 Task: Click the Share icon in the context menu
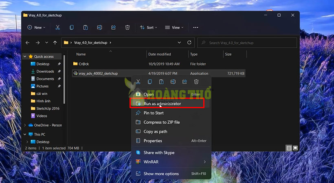(x=185, y=82)
